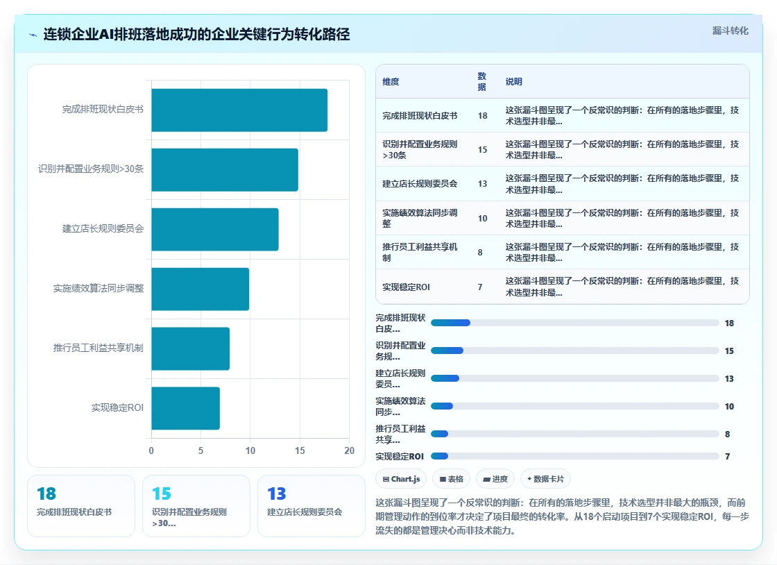
Task: Click the 进度 chip
Action: point(495,479)
